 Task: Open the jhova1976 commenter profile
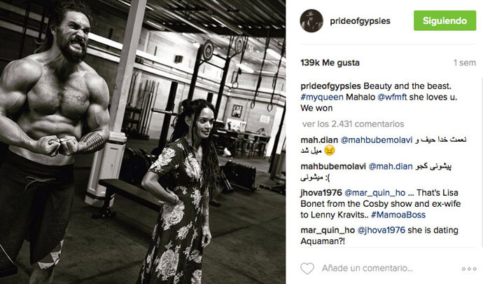[x=321, y=193]
